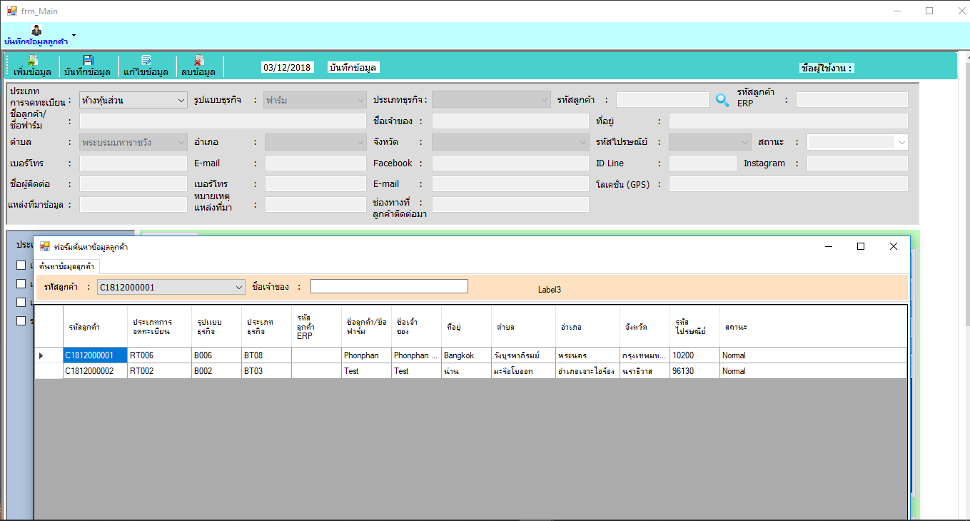Open the บันทึกข้อมูลลูกค้า person icon menu
Screen dimensions: 970x521
click(36, 30)
